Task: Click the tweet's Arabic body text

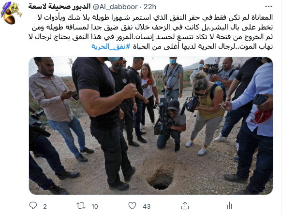Action: [151, 32]
